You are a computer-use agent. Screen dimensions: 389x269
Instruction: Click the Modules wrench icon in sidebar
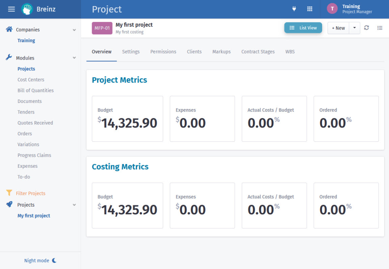pos(9,58)
